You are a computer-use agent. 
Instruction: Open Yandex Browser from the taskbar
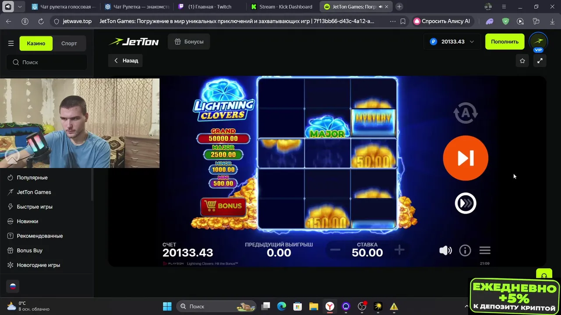tap(330, 306)
